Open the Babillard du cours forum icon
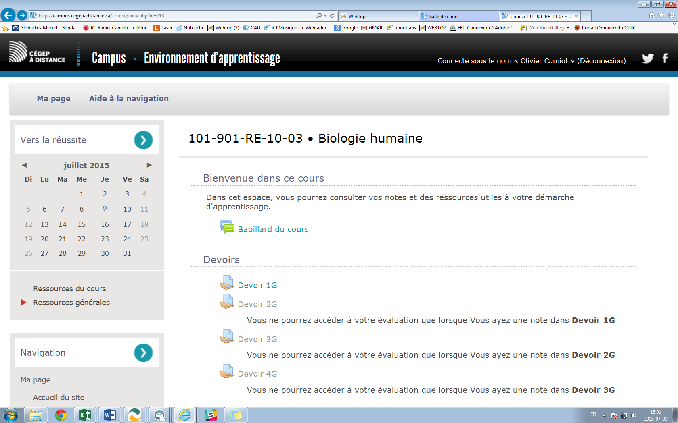Screen dimensions: 678x423 tap(226, 227)
